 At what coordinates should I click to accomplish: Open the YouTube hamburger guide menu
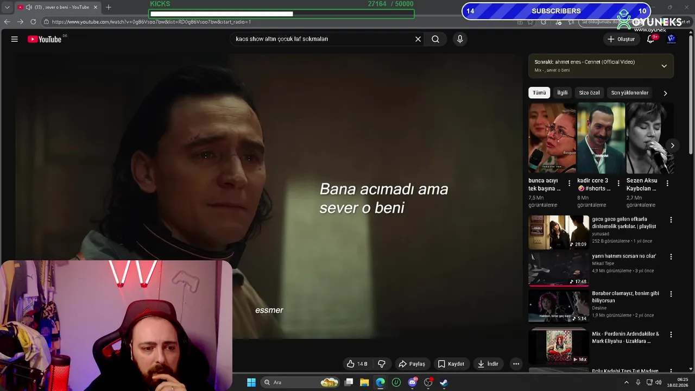tap(15, 39)
